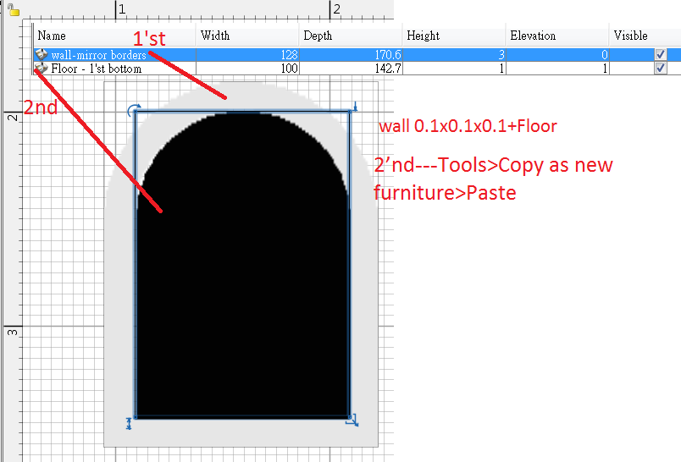Screen dimensions: 681x462
Task: Select the "wall-mirror borders" furniture row
Action: (x=98, y=55)
